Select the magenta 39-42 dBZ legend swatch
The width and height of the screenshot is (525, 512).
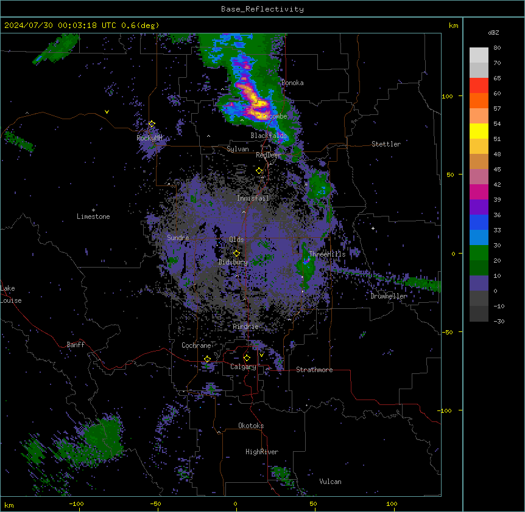pyautogui.click(x=479, y=192)
